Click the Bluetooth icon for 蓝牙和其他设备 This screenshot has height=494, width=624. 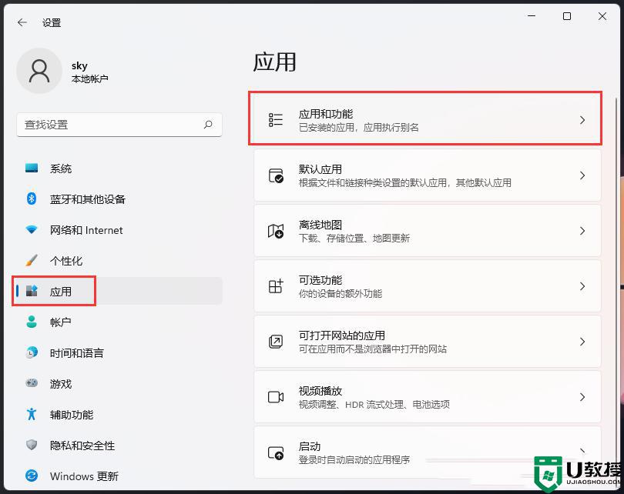point(32,199)
